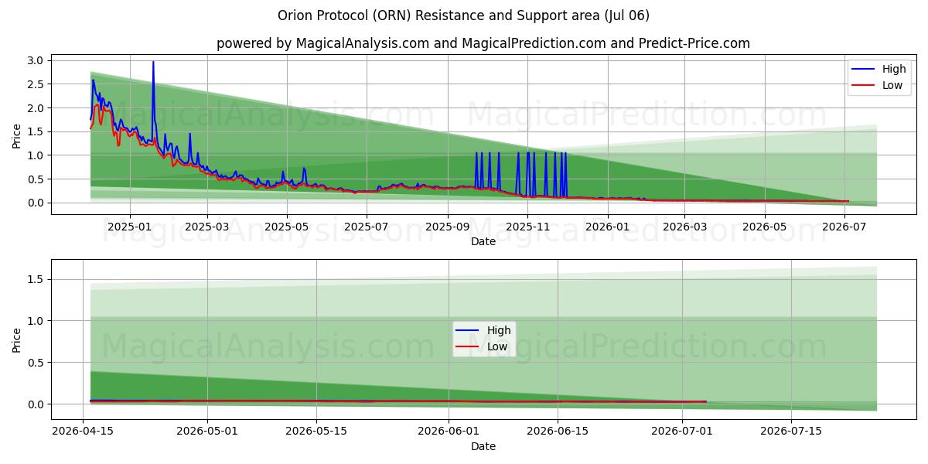Click the '2026-06-01' date tick on the bottom chart
The height and width of the screenshot is (464, 928).
click(x=449, y=432)
